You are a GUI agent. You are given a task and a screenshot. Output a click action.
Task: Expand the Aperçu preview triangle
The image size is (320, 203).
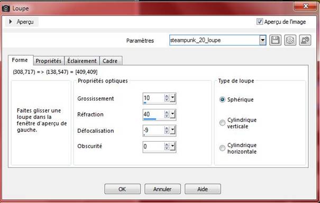click(x=11, y=22)
